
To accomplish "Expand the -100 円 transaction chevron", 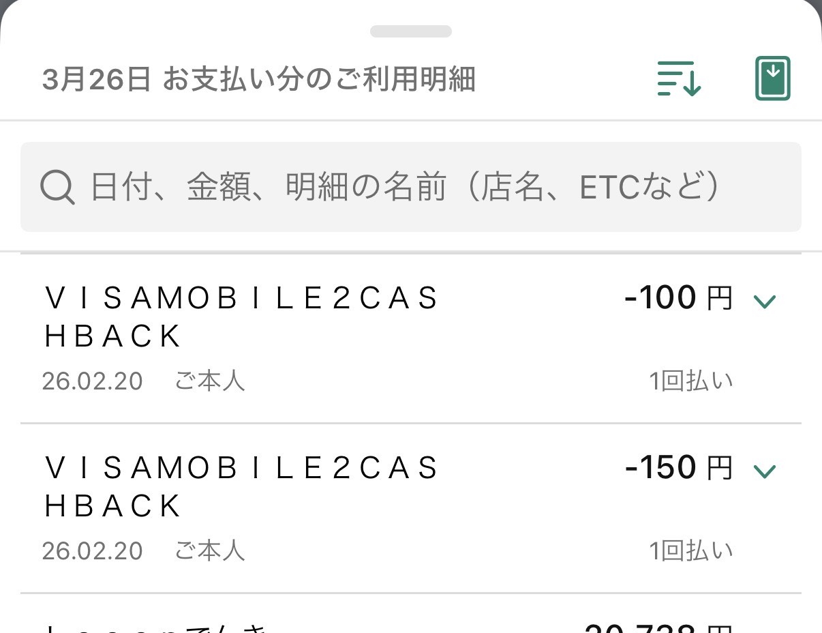I will click(765, 301).
